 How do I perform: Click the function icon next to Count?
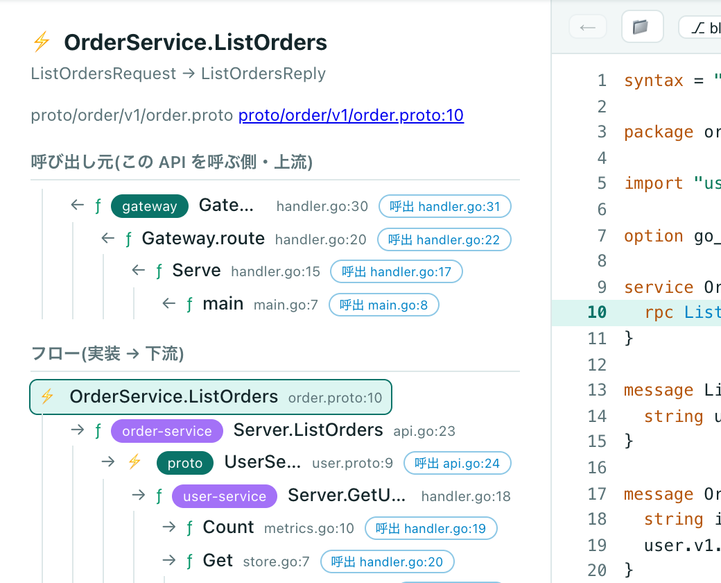tap(189, 528)
